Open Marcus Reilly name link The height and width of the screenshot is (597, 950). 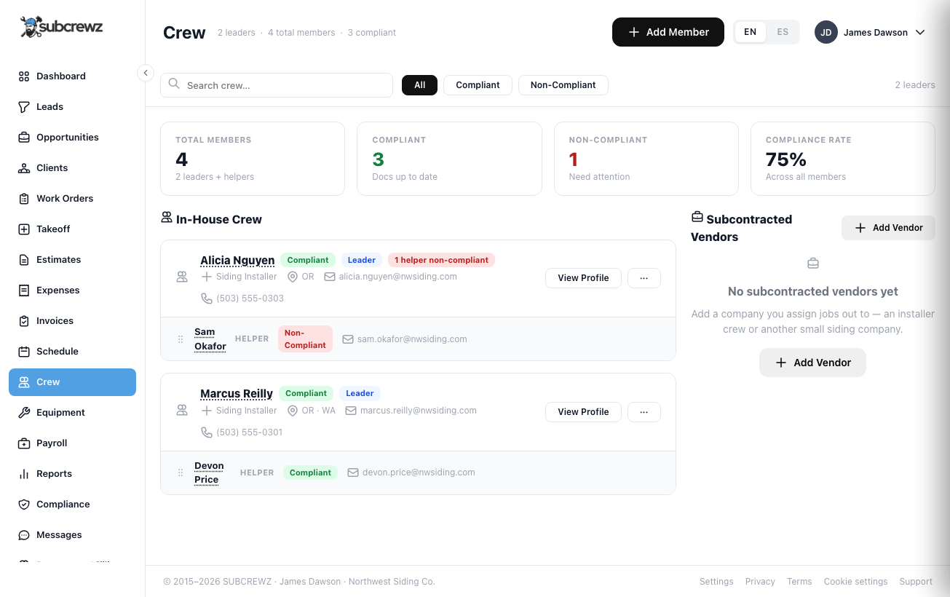pyautogui.click(x=237, y=394)
